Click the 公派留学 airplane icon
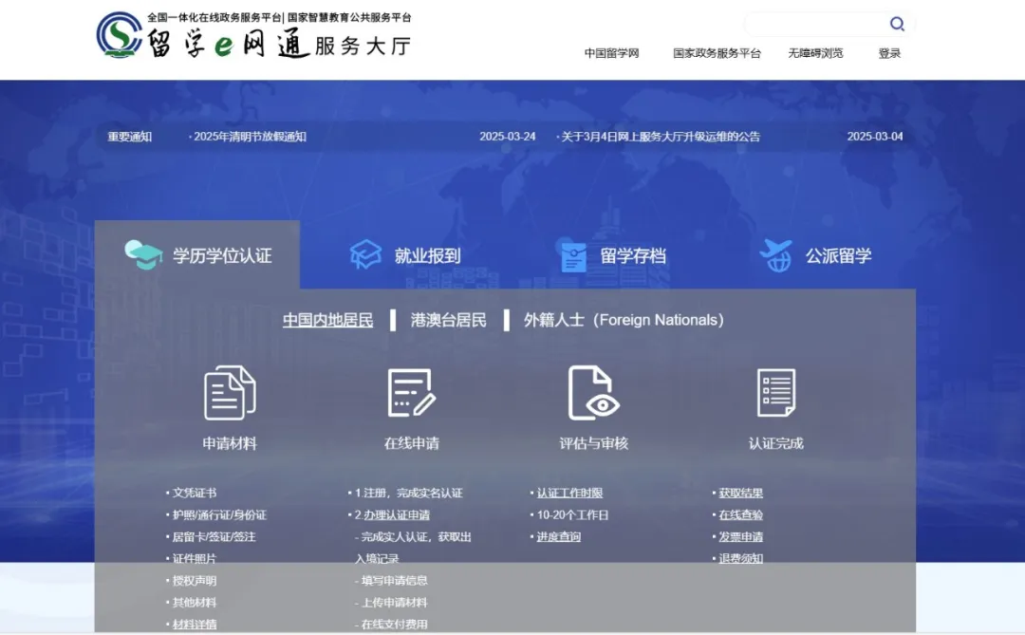Screen dimensions: 1025x635 (775, 252)
